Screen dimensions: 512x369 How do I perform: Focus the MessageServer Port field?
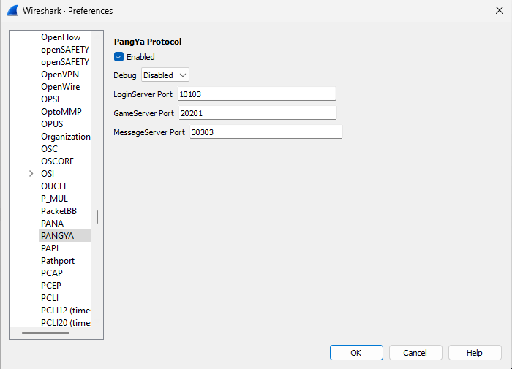click(266, 132)
